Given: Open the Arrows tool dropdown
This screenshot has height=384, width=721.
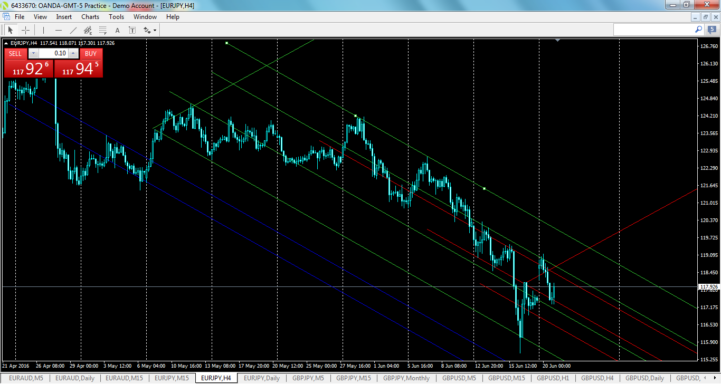Looking at the screenshot, I should point(155,30).
